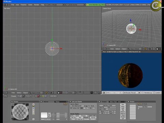The width and height of the screenshot is (164, 123).
Task: Collapse the Links and Pipeline panel
Action: click(x=70, y=101)
